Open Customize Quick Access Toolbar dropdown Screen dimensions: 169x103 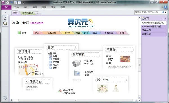click(x=23, y=3)
